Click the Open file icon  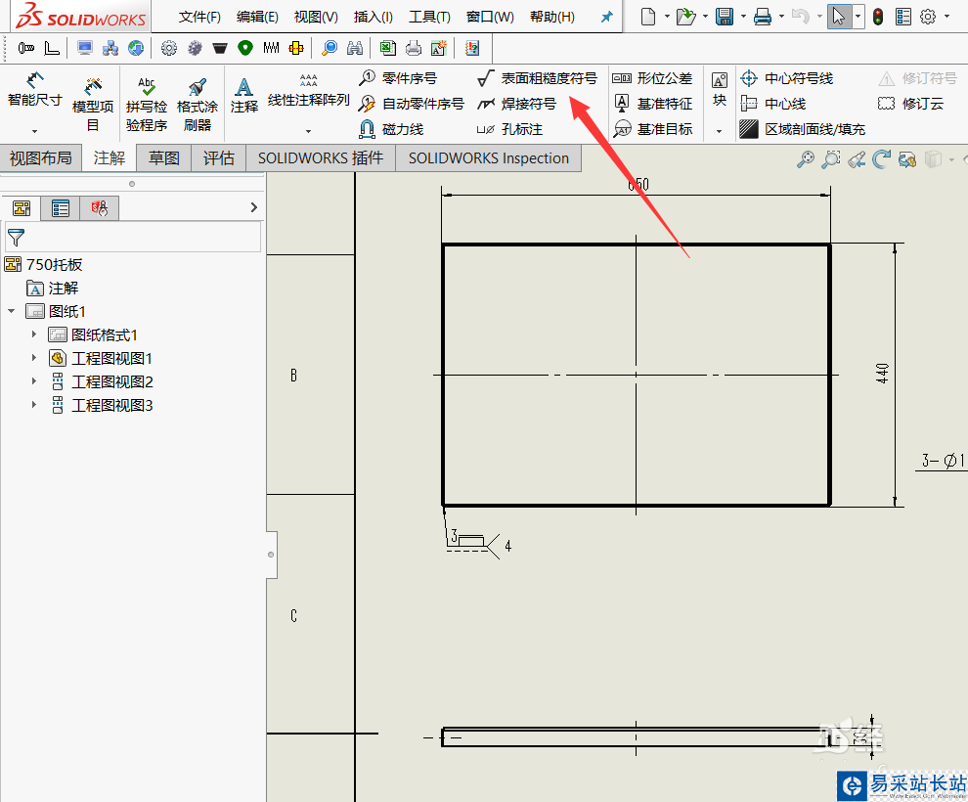tap(685, 17)
